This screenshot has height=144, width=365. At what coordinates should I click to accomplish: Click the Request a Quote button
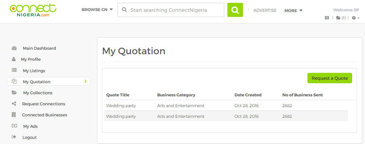coord(330,78)
